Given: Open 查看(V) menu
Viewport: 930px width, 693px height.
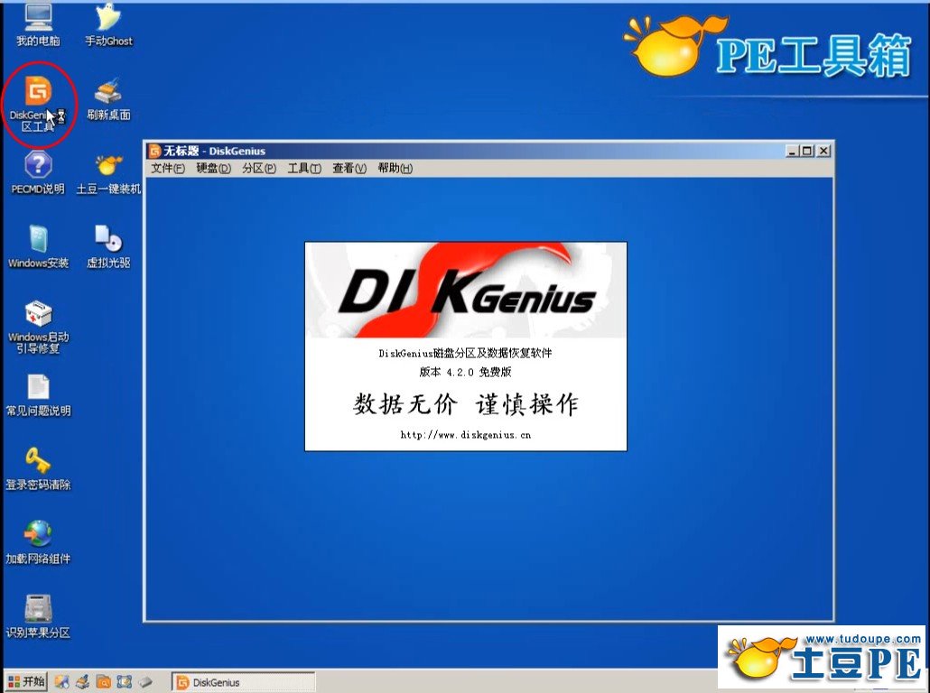Looking at the screenshot, I should click(x=349, y=169).
